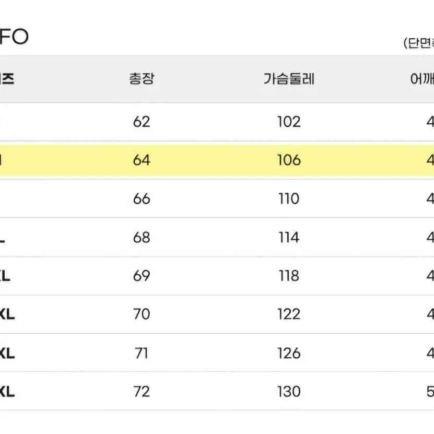Image resolution: width=434 pixels, height=434 pixels.
Task: Select the 총장 value 62
Action: click(142, 122)
